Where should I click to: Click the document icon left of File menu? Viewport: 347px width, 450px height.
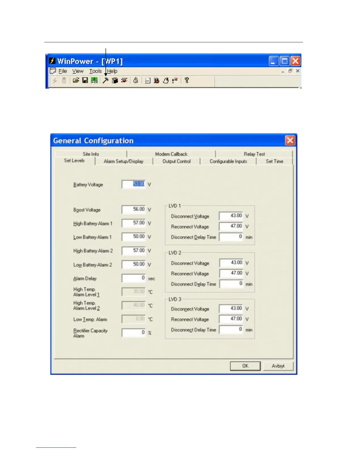53,71
